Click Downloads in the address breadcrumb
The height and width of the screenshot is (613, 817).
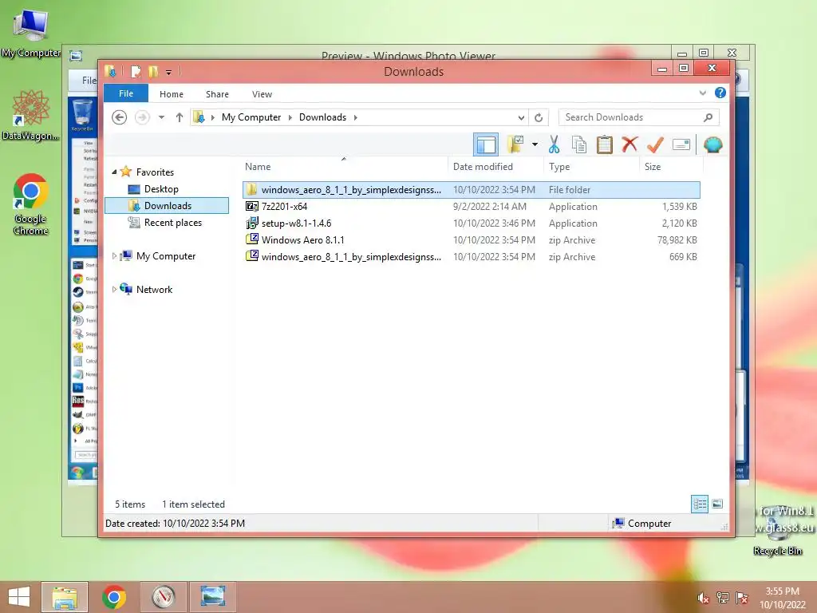[322, 117]
